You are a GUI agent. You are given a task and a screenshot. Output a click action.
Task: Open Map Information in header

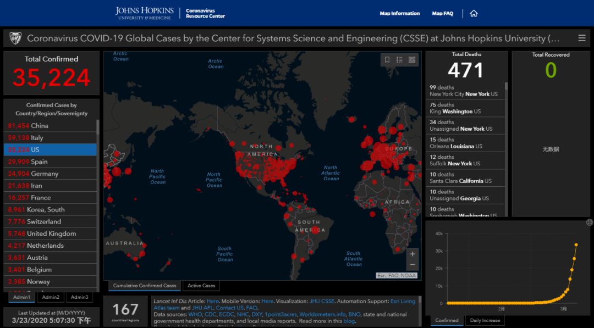pos(400,13)
